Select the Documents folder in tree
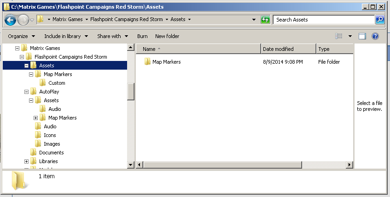This screenshot has width=390, height=197. (51, 153)
